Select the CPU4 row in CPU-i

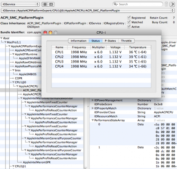click(x=101, y=66)
